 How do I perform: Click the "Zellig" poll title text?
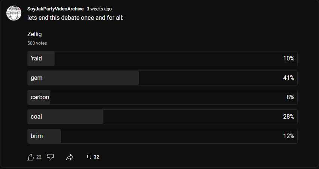click(x=34, y=35)
